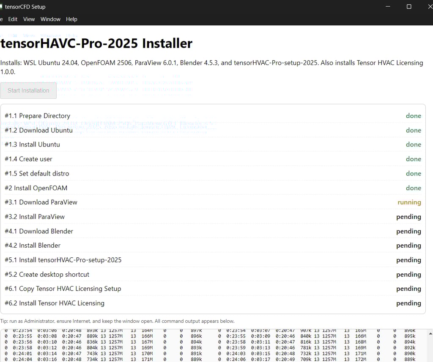Click 'pending' status of Install Tensor HVAC Licensing
The width and height of the screenshot is (433, 362).
pos(409,304)
